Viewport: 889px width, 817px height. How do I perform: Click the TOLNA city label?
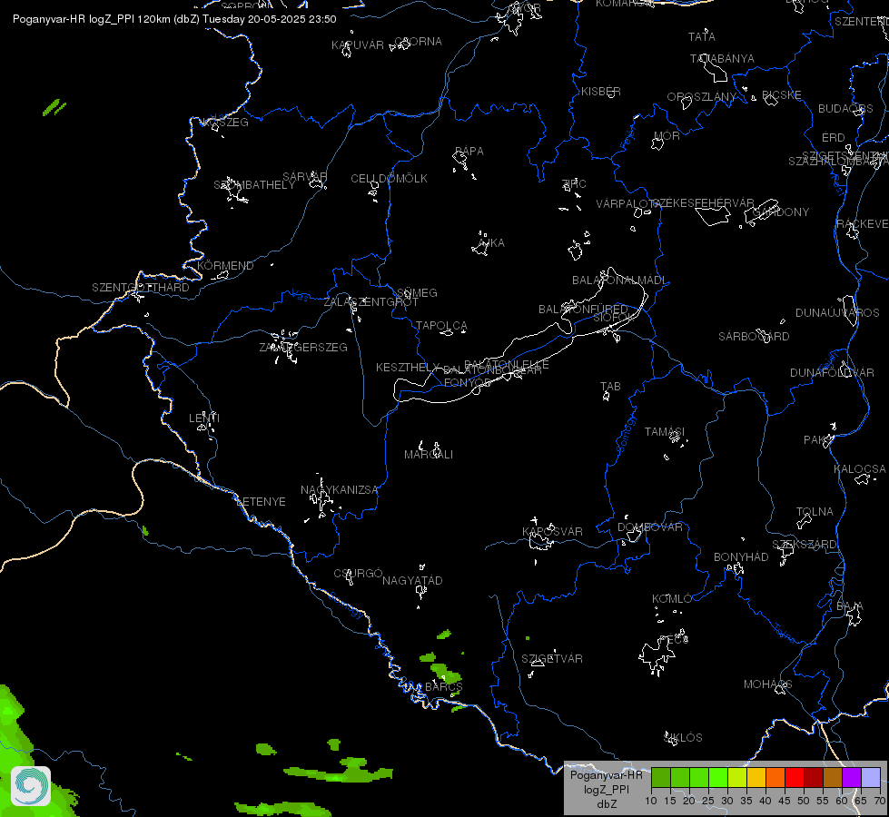coord(815,511)
